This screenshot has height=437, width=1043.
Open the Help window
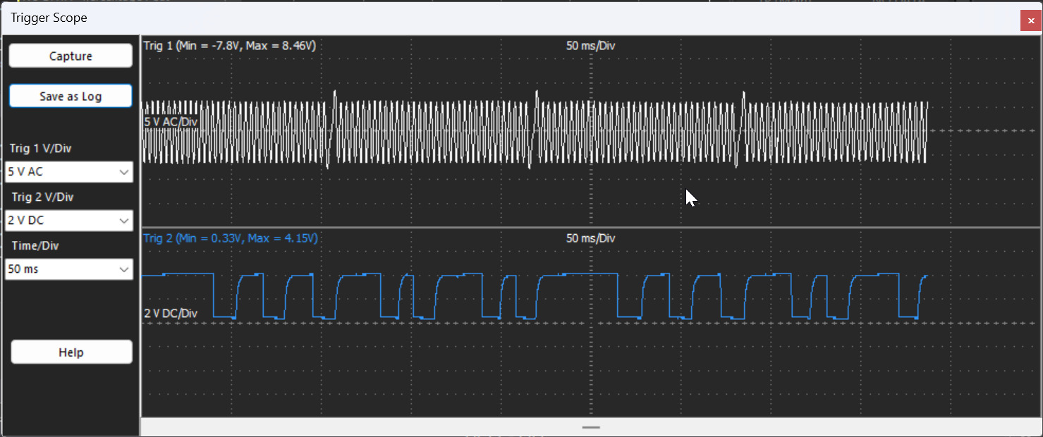(x=71, y=352)
